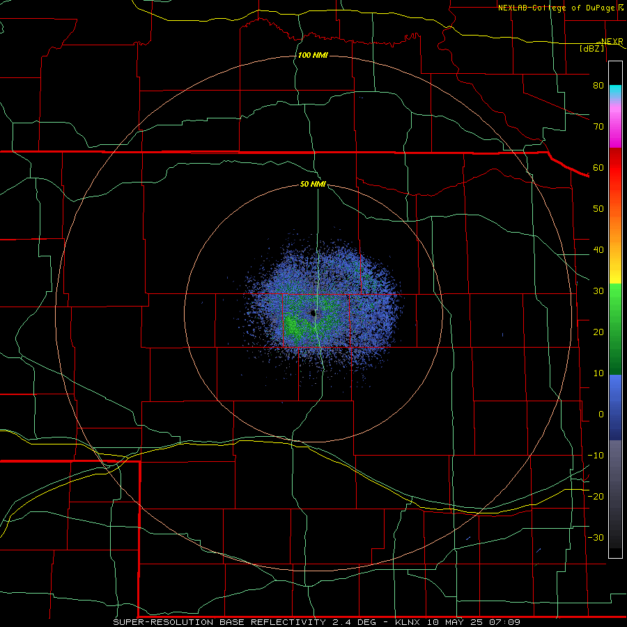
Task: Click the blue band of the color bar
Action: click(615, 408)
